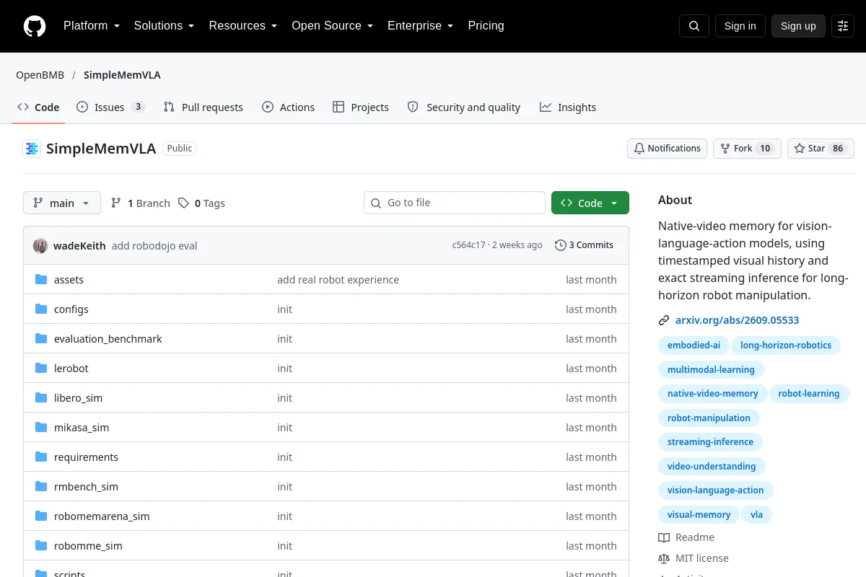
Task: Click the Sign in button
Action: [x=740, y=26]
